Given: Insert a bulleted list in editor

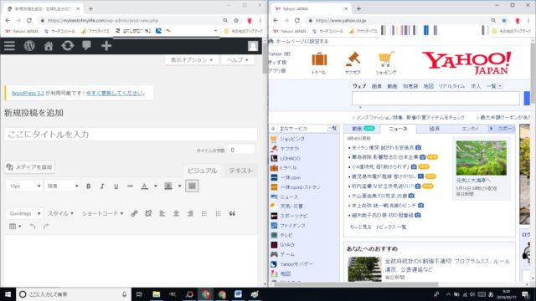Looking at the screenshot, I should tap(204, 213).
